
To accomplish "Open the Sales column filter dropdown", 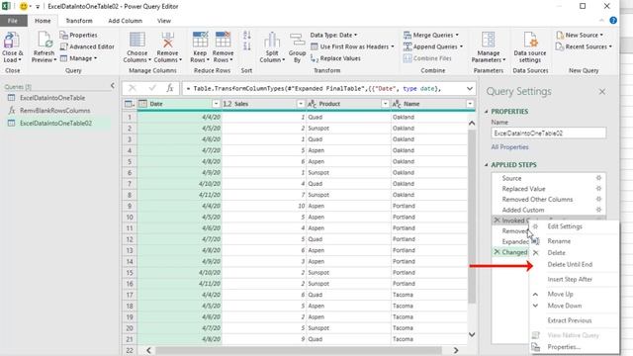I will [301, 104].
